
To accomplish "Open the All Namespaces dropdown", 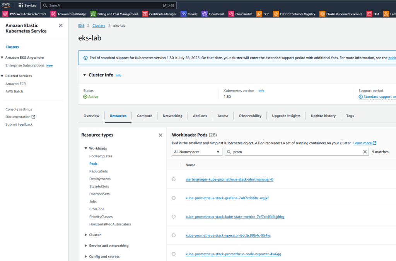I will pyautogui.click(x=197, y=152).
